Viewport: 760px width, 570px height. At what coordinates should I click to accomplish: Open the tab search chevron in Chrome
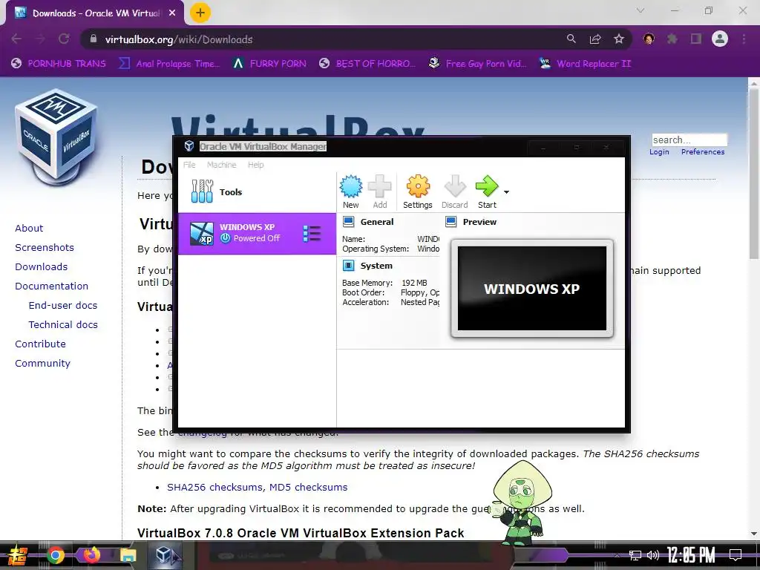[641, 10]
